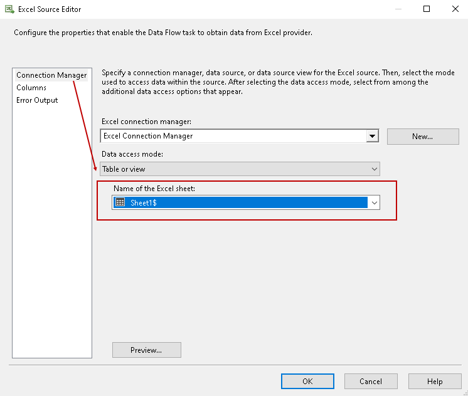Viewport: 468px width, 396px height.
Task: Click the New... connection button
Action: (x=422, y=136)
